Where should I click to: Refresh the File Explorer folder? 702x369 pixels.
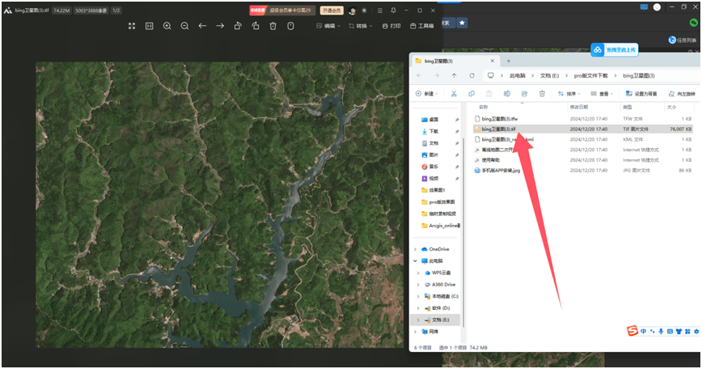(472, 76)
